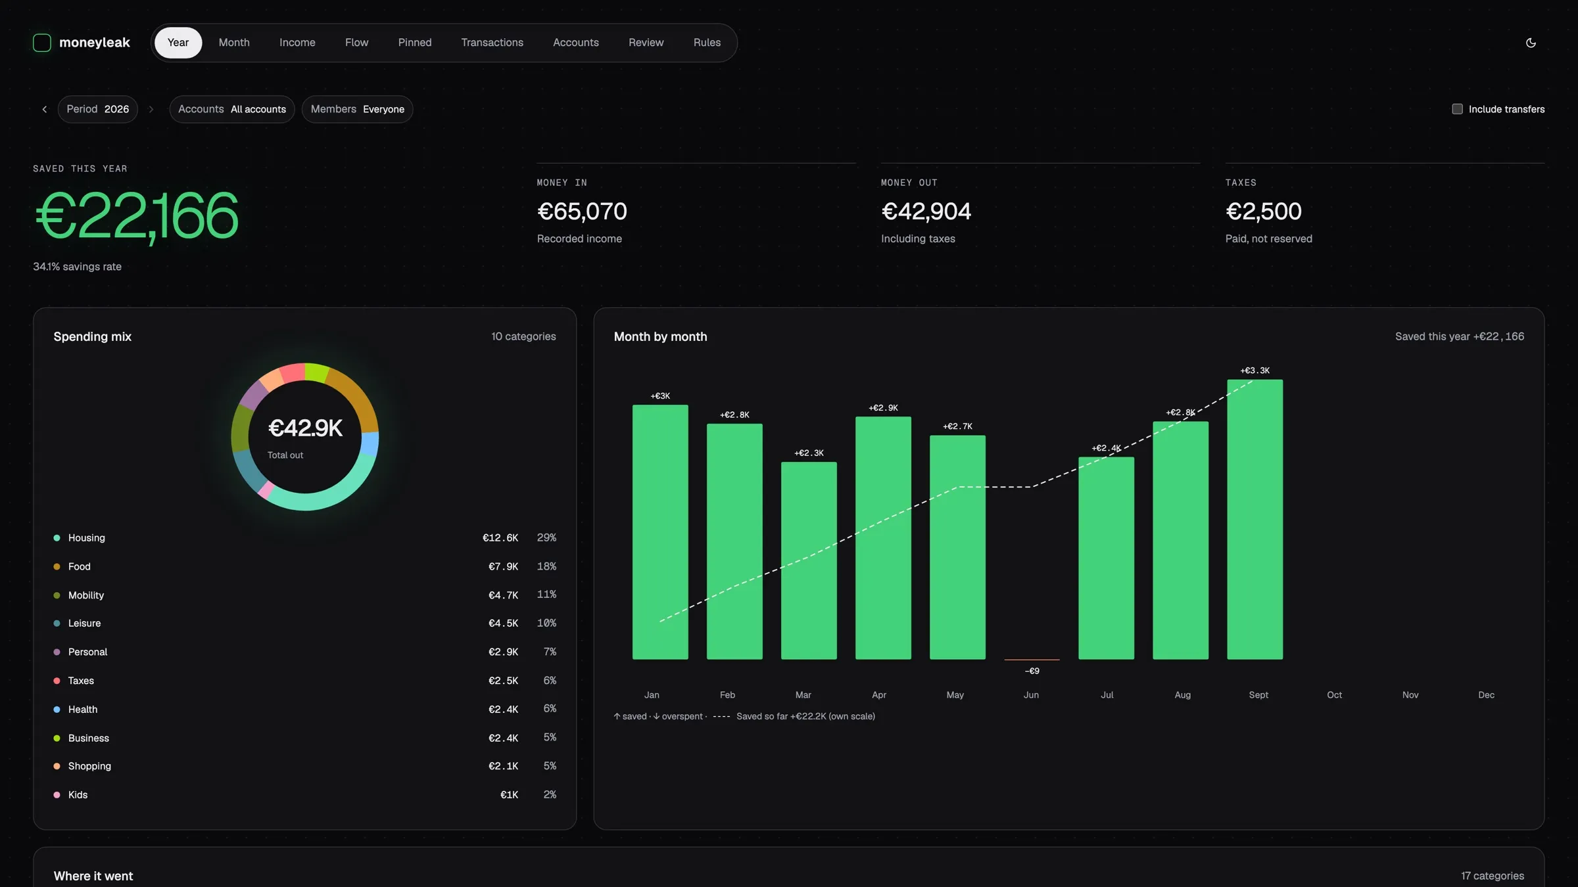Select the Leisure category row
Image resolution: width=1578 pixels, height=887 pixels.
tap(305, 624)
